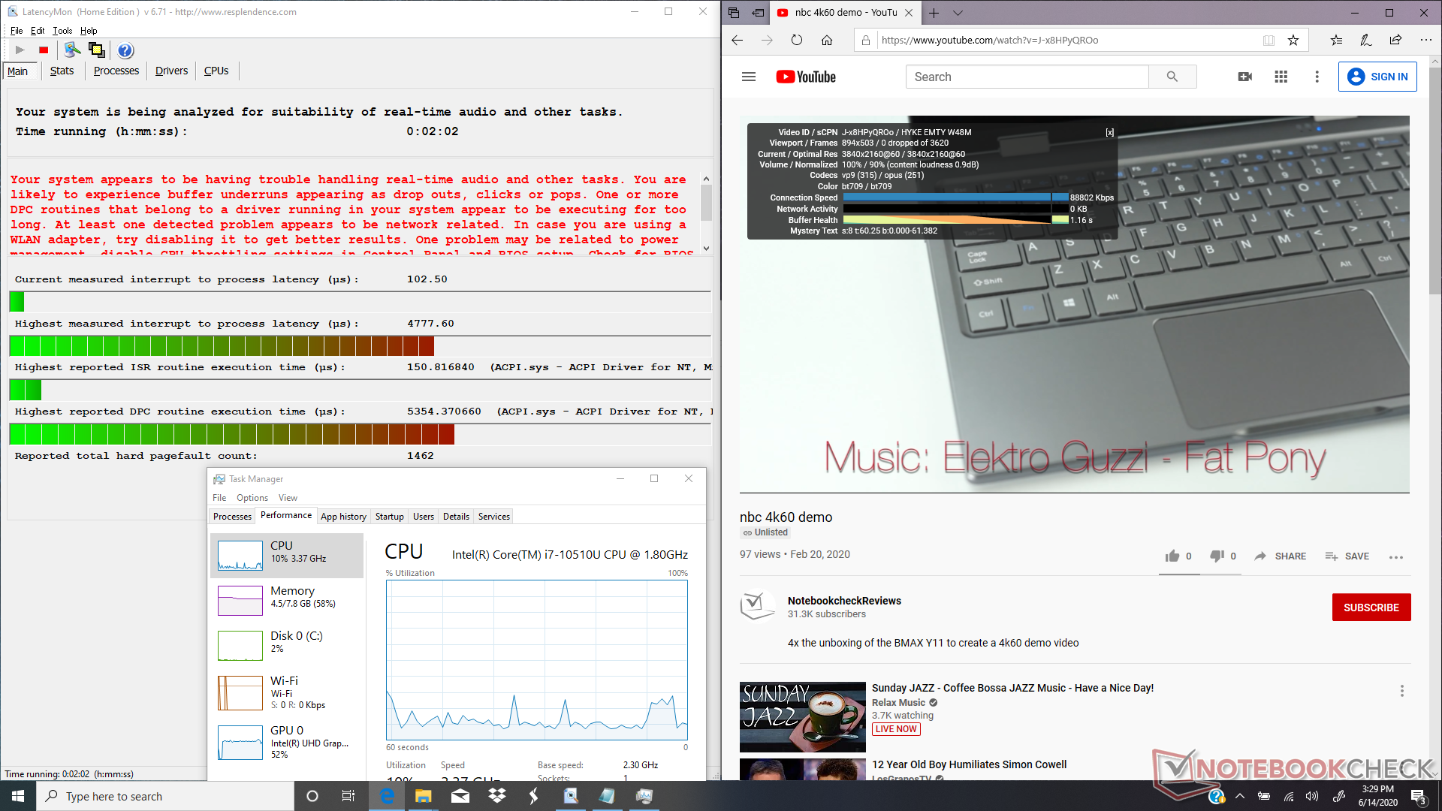Open YouTube apps grid icon
Screen dimensions: 1442x811
coord(1281,77)
